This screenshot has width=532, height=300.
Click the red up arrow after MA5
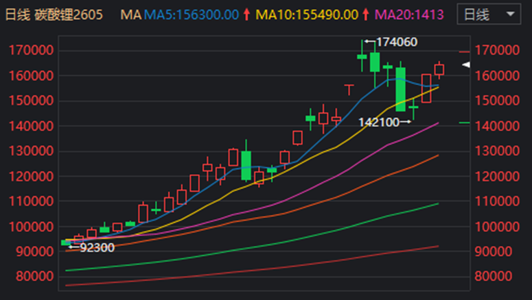(246, 14)
